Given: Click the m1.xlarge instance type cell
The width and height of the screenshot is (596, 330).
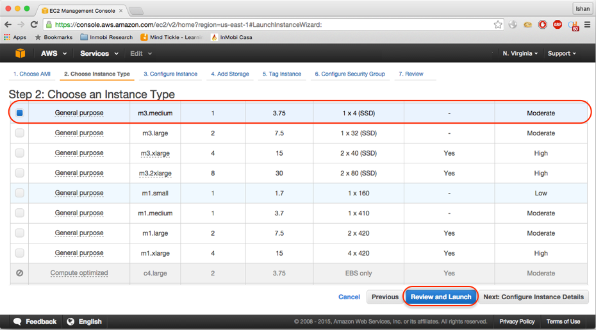Looking at the screenshot, I should pos(155,253).
